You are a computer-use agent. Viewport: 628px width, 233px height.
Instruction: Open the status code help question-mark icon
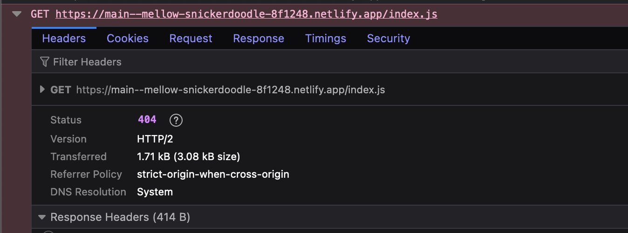coord(176,121)
